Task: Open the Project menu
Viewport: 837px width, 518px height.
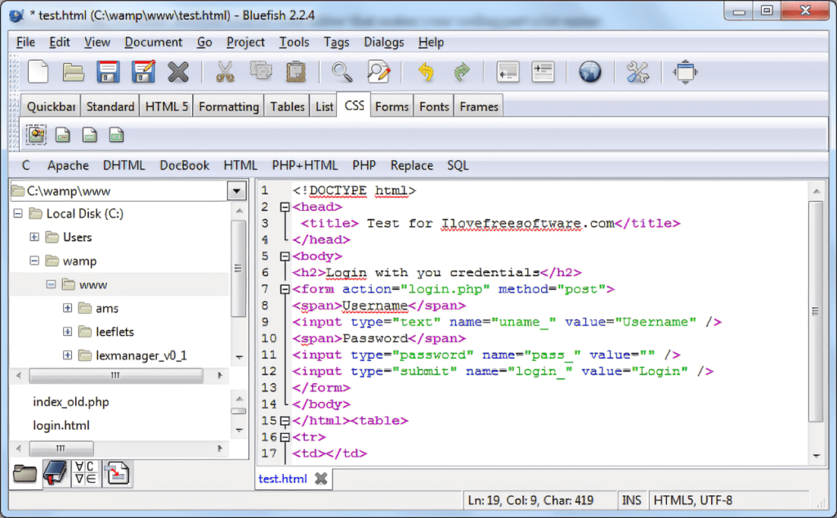Action: (x=245, y=42)
